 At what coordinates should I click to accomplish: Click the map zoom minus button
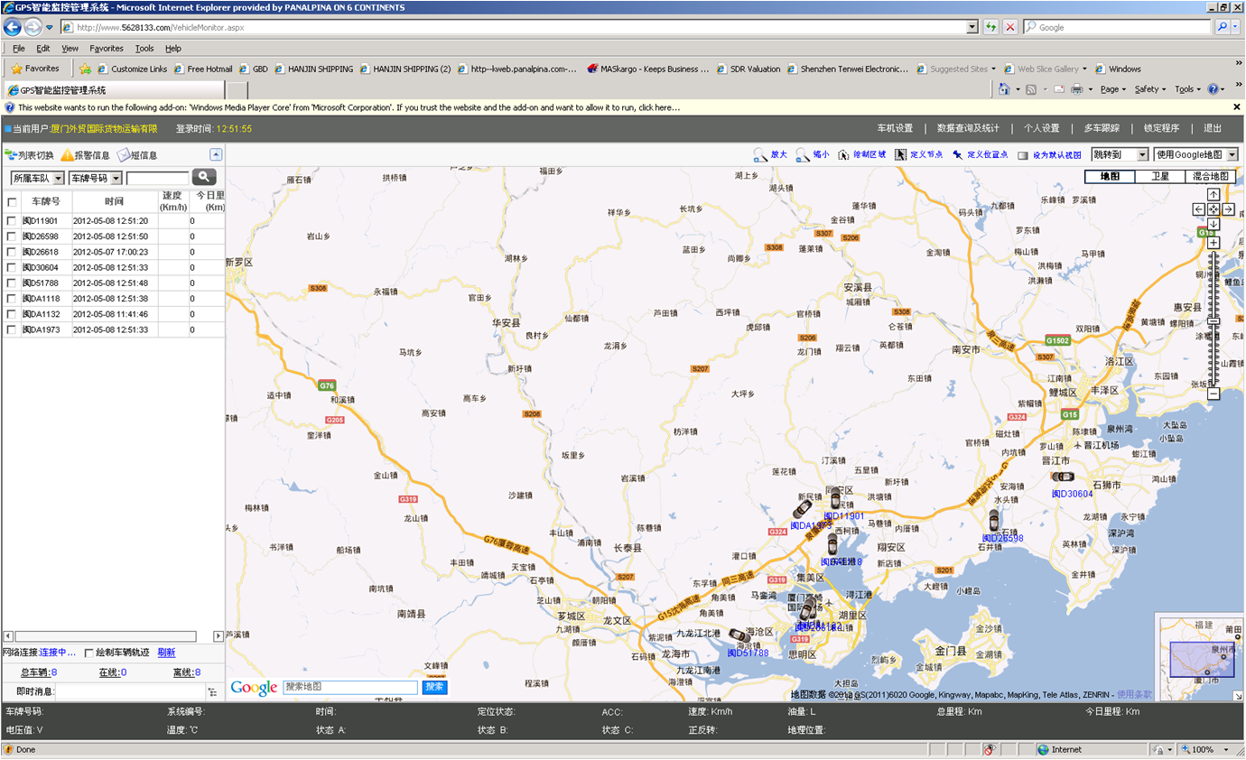(1213, 394)
